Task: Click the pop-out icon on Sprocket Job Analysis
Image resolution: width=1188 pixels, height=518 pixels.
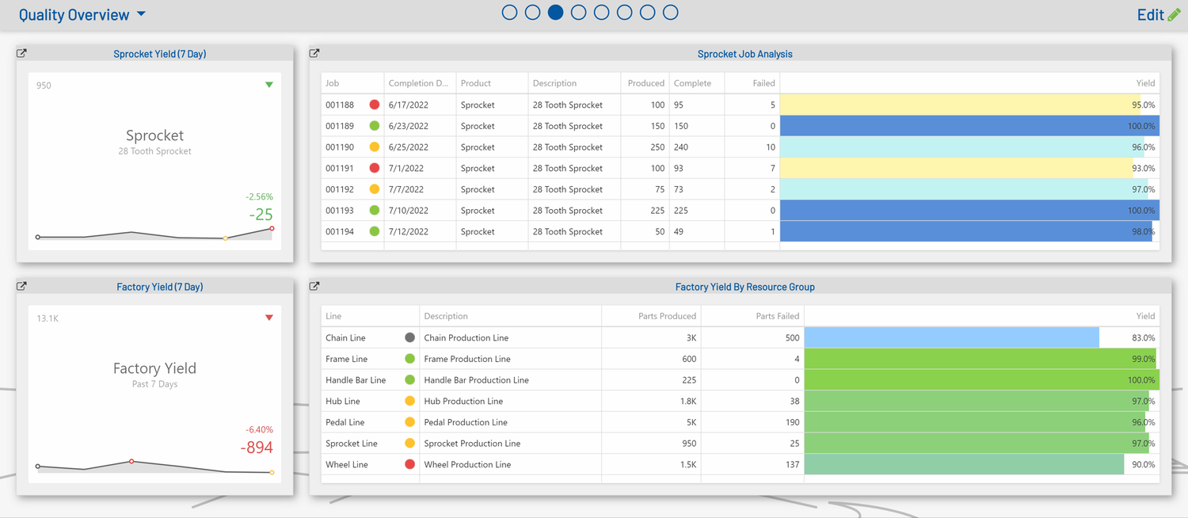Action: click(314, 52)
